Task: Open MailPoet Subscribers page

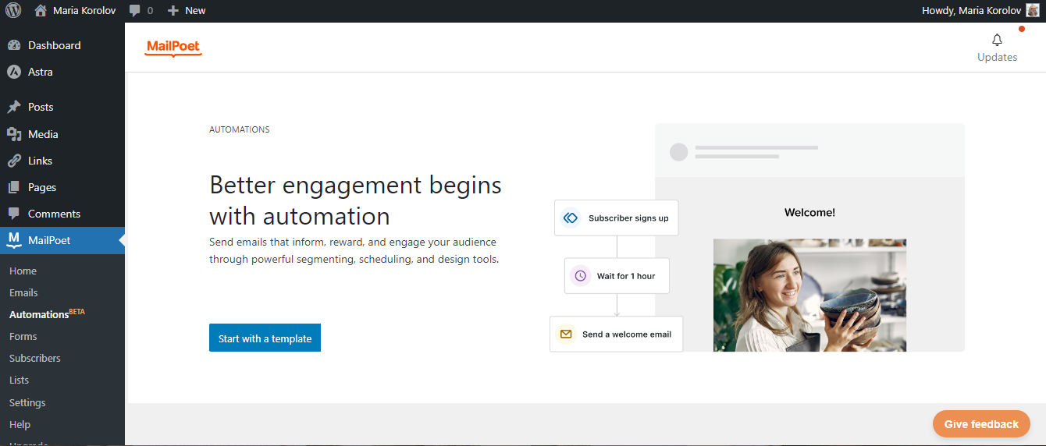Action: [x=34, y=358]
